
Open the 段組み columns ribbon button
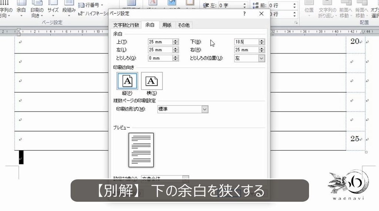pyautogui.click(x=69, y=9)
